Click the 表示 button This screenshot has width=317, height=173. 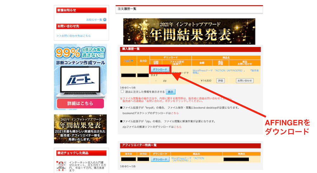pos(171,92)
